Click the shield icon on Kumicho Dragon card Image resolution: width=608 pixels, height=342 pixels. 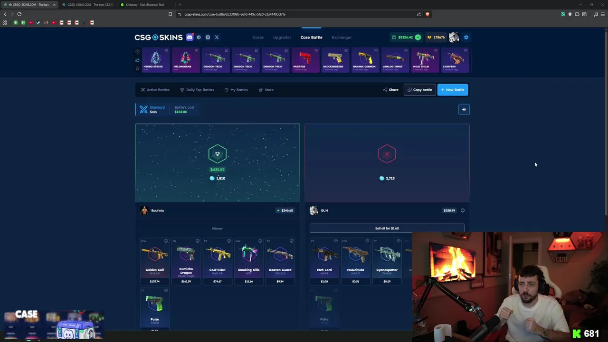point(198,241)
